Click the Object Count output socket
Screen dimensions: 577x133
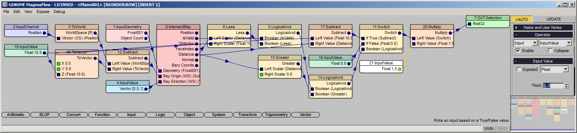click(x=146, y=38)
